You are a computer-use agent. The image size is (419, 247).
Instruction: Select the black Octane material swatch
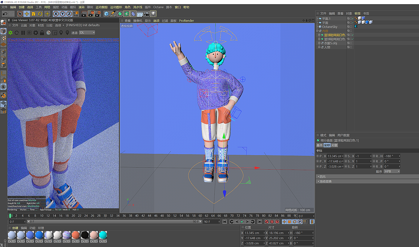point(84,235)
